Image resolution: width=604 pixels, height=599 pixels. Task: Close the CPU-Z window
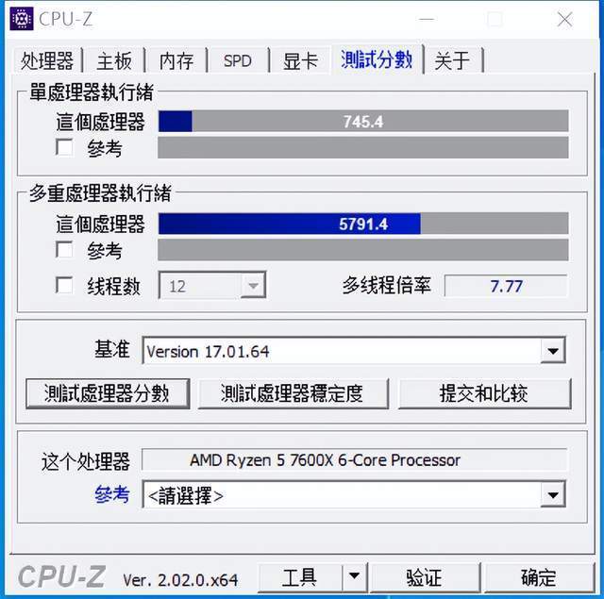point(564,19)
